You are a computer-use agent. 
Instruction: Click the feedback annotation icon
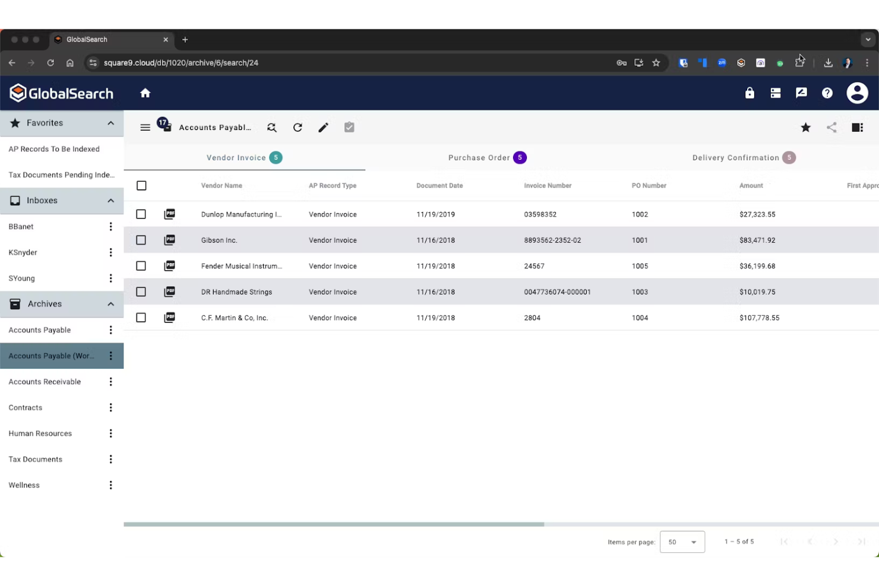coord(801,93)
